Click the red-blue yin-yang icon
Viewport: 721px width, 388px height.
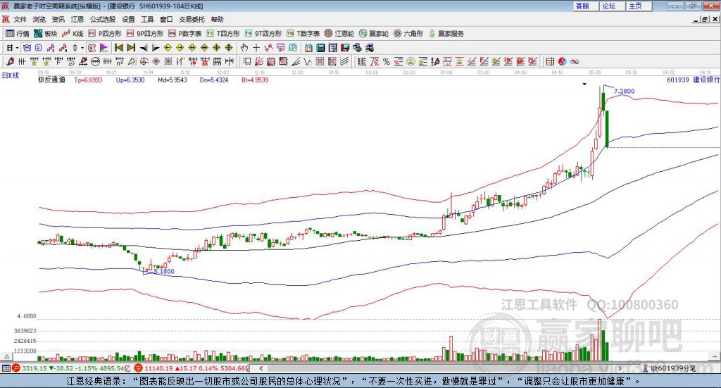tap(562, 61)
